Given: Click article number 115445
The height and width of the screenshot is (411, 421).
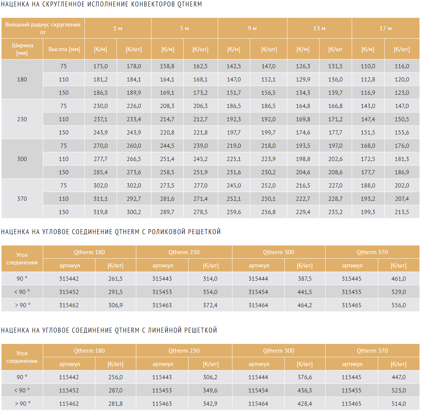Looking at the screenshot, I should (351, 377).
